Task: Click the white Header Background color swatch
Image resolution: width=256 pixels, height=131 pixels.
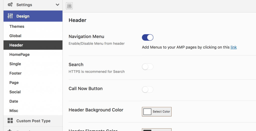Action: pos(147,112)
